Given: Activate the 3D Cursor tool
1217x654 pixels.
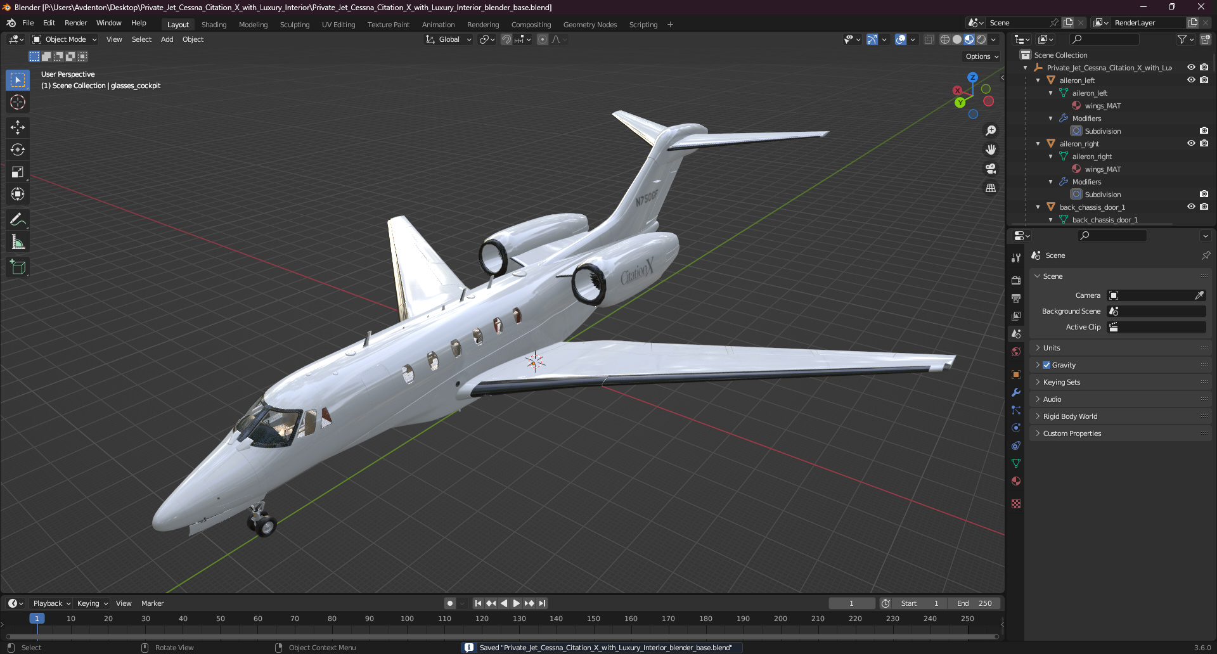Looking at the screenshot, I should [x=18, y=102].
